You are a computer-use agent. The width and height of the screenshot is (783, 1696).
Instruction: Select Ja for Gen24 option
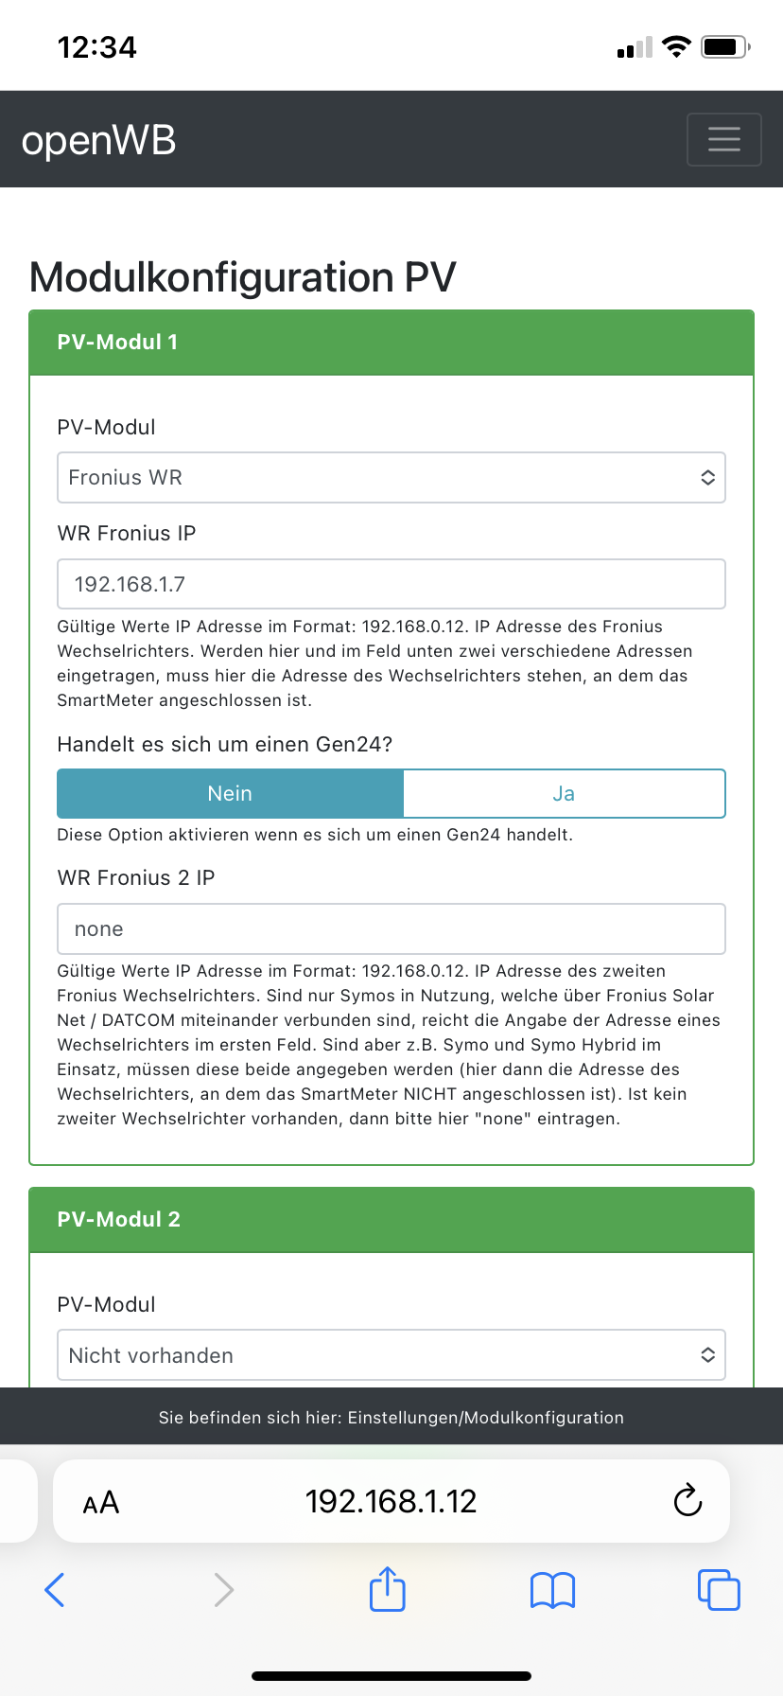click(x=564, y=793)
